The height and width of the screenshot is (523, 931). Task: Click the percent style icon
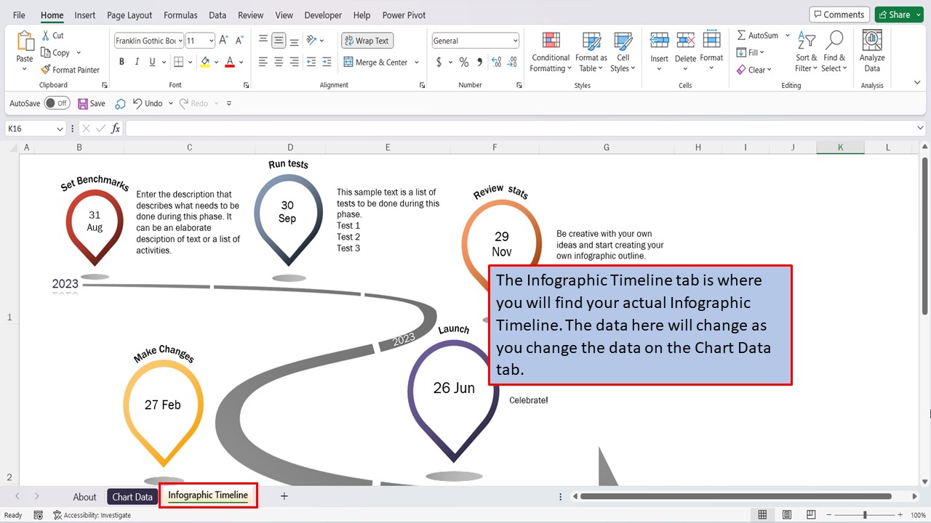463,62
